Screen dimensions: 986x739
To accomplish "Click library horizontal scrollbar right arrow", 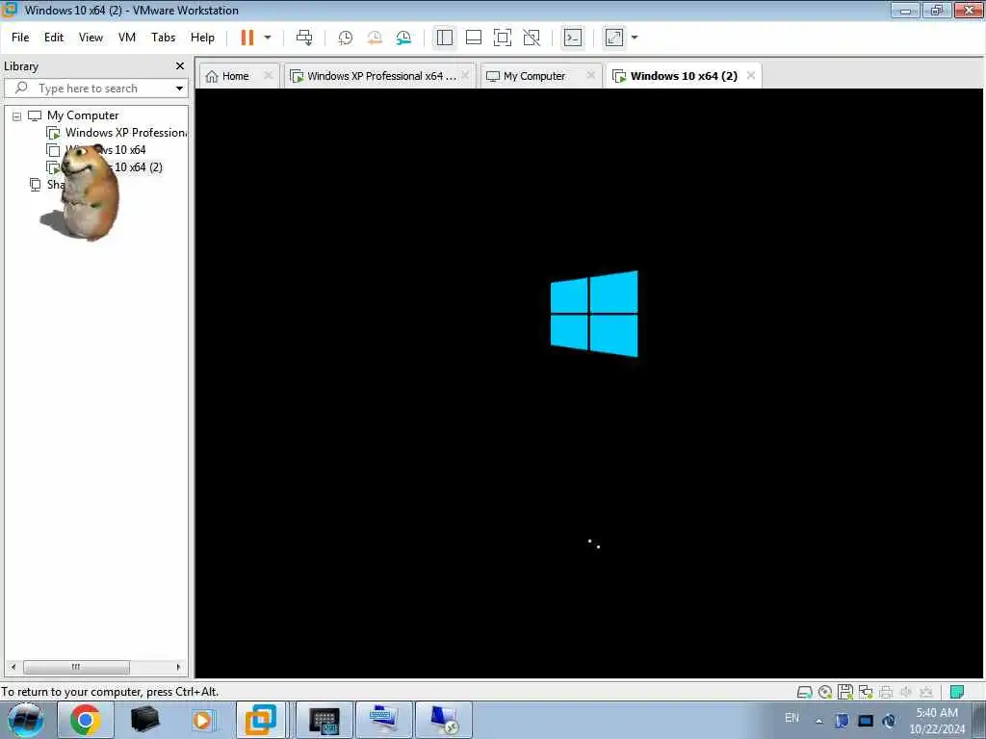I will pyautogui.click(x=178, y=667).
